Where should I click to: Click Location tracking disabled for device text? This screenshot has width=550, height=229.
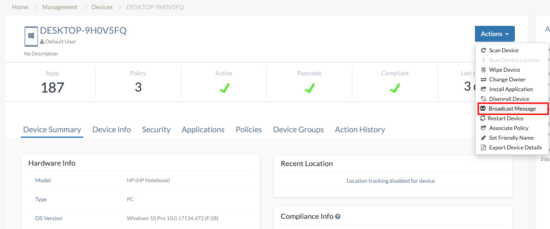pos(390,181)
